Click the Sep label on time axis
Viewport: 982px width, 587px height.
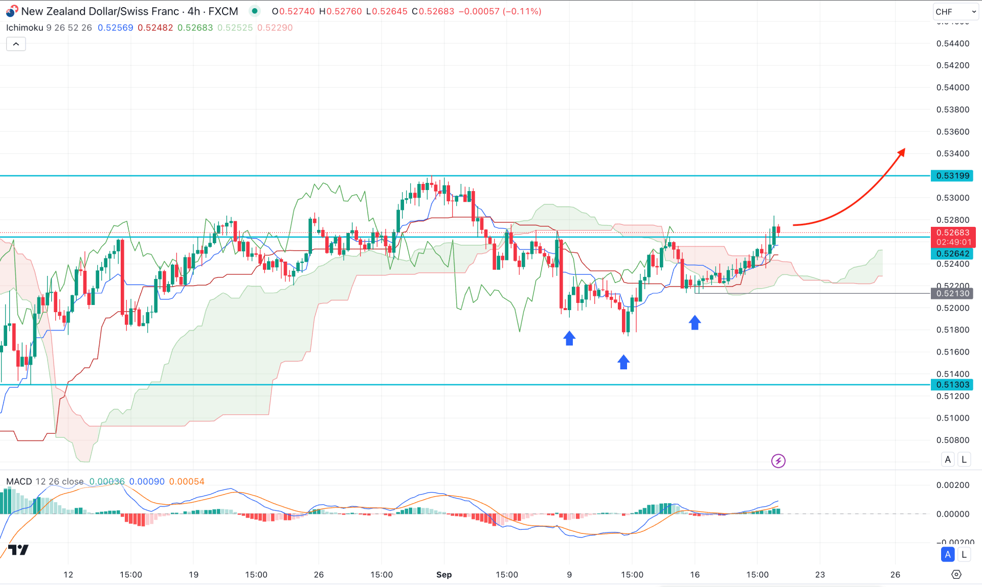[x=444, y=575]
